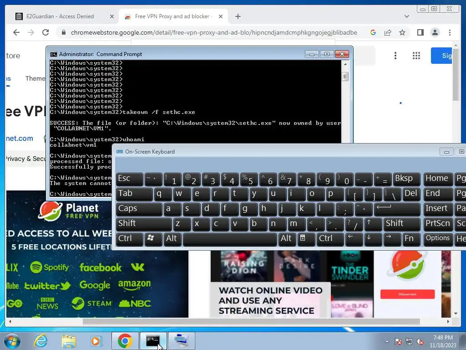Open Chrome three-dot menu
Image resolution: width=466 pixels, height=350 pixels.
(x=450, y=32)
